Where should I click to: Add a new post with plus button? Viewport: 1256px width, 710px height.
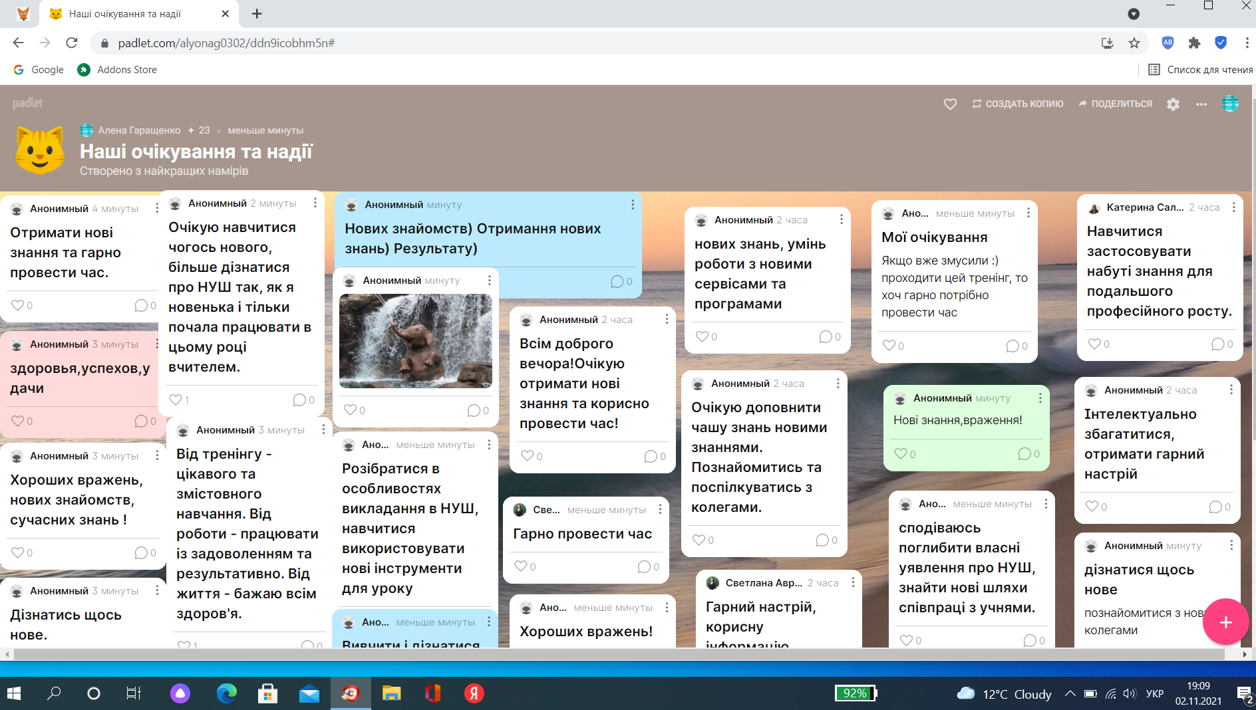pyautogui.click(x=1225, y=622)
